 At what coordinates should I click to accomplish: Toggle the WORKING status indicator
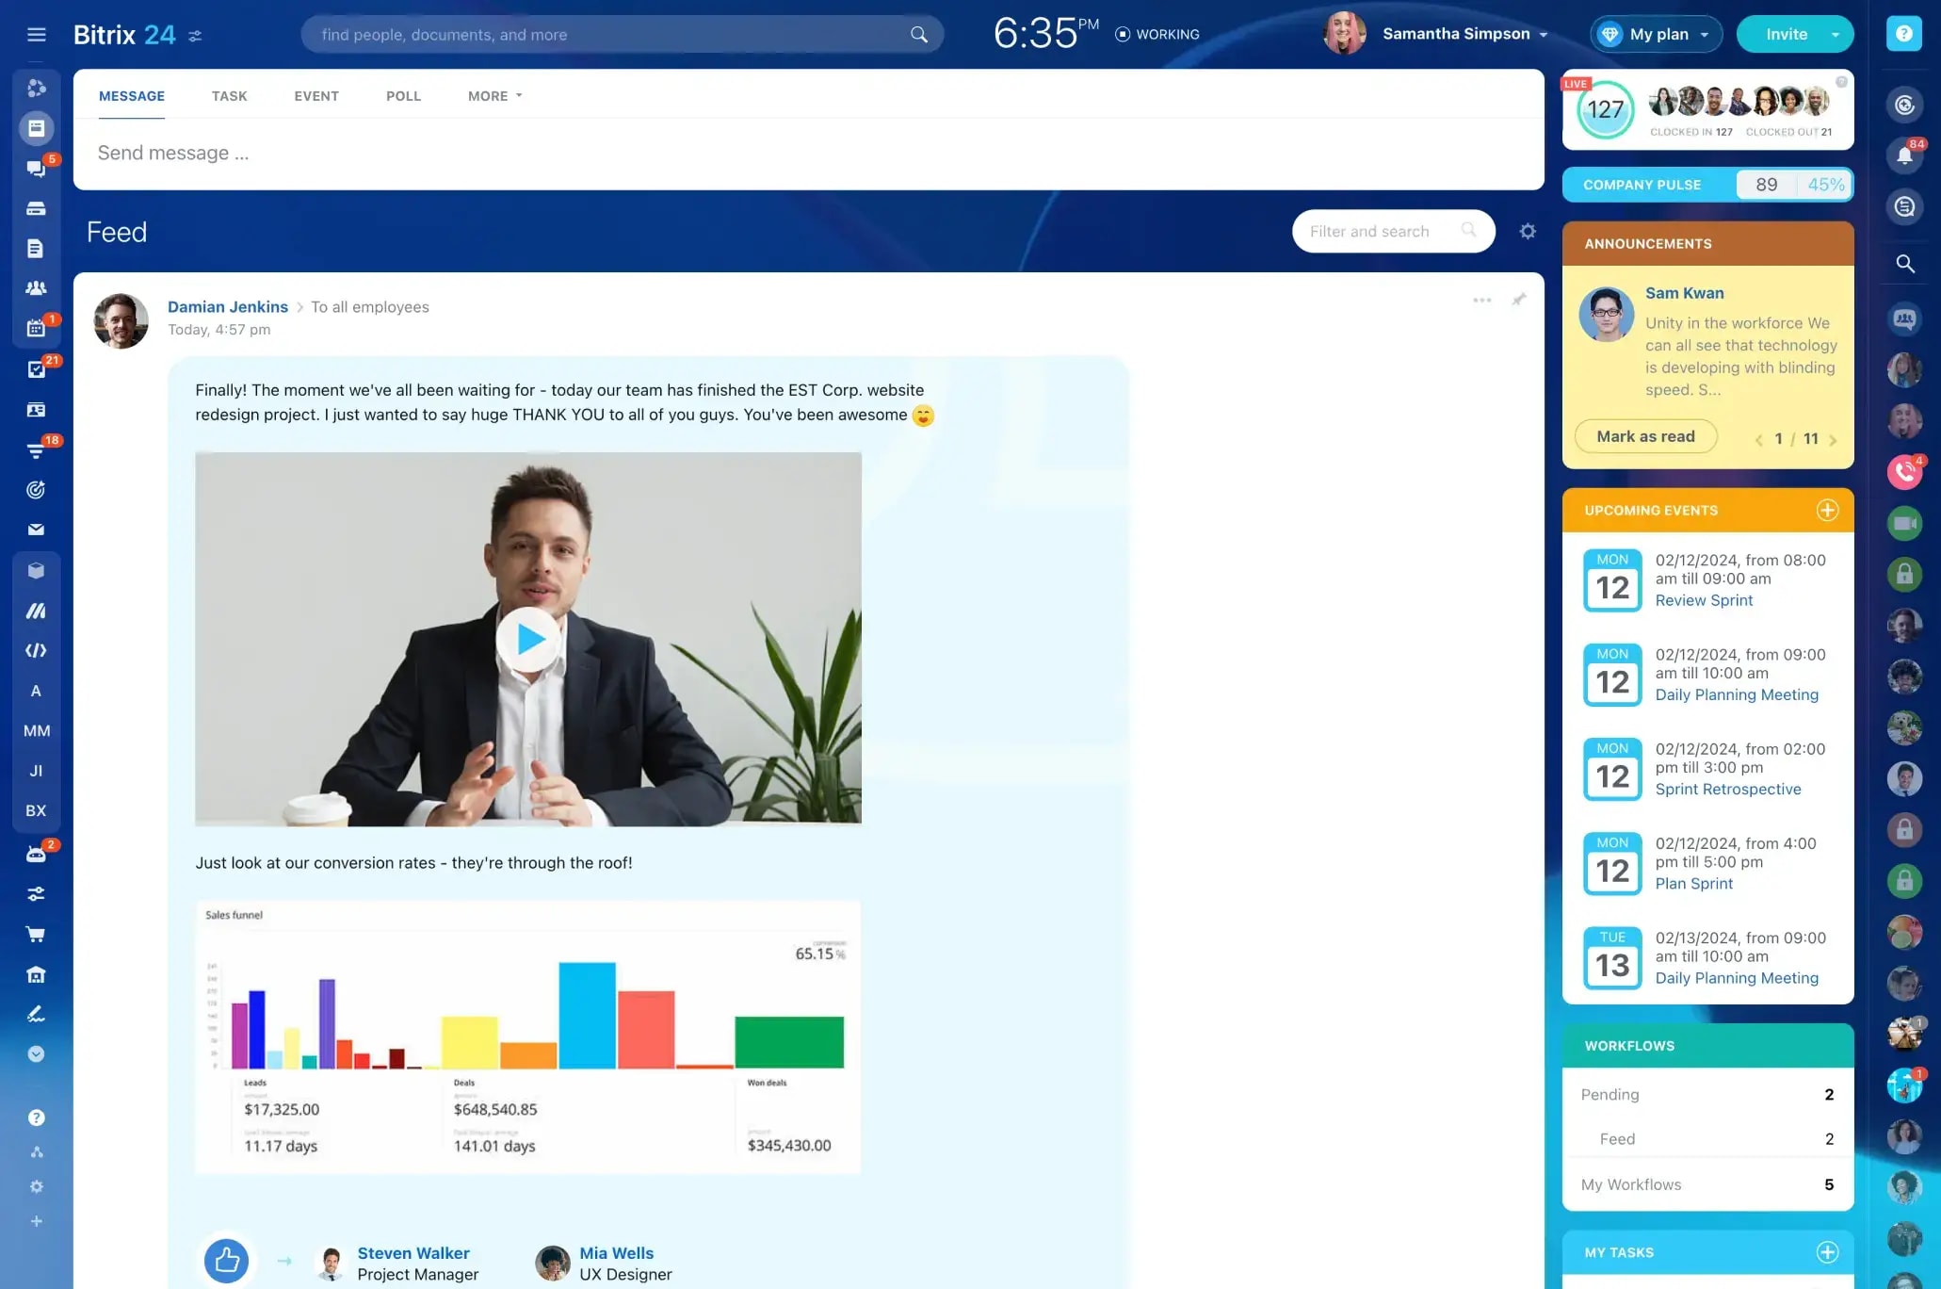click(x=1157, y=35)
